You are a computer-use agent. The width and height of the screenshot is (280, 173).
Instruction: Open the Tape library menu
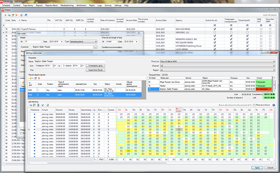(x=28, y=5)
